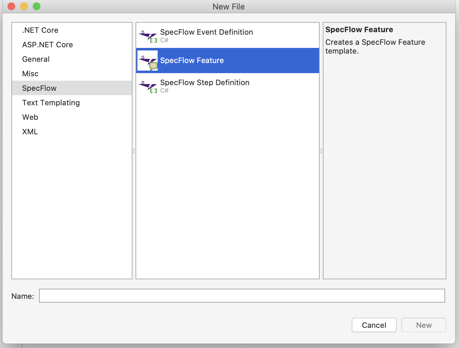Click the SpecFlow Step Definition icon
The width and height of the screenshot is (459, 348).
click(148, 86)
